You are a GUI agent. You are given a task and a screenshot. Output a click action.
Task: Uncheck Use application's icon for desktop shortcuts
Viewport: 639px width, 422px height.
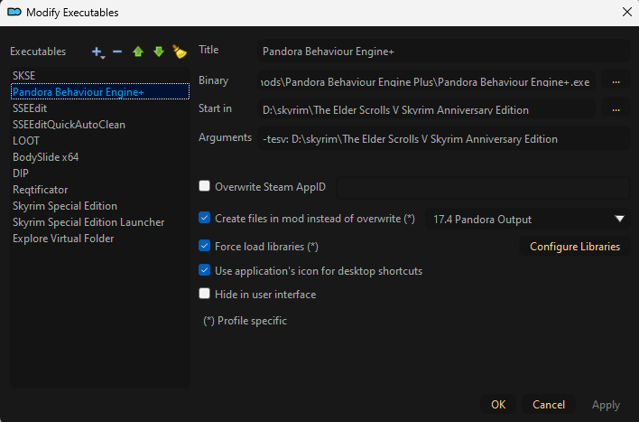[204, 270]
